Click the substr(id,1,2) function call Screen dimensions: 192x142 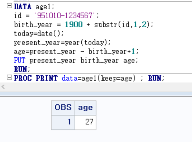point(122,25)
